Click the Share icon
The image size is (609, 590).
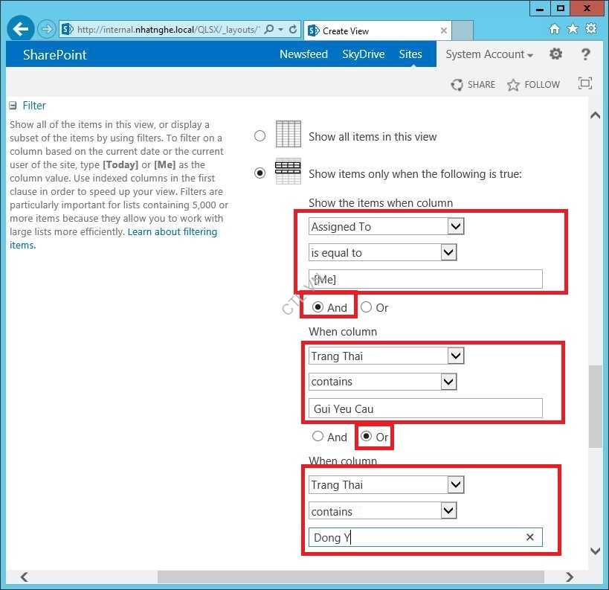pos(457,85)
